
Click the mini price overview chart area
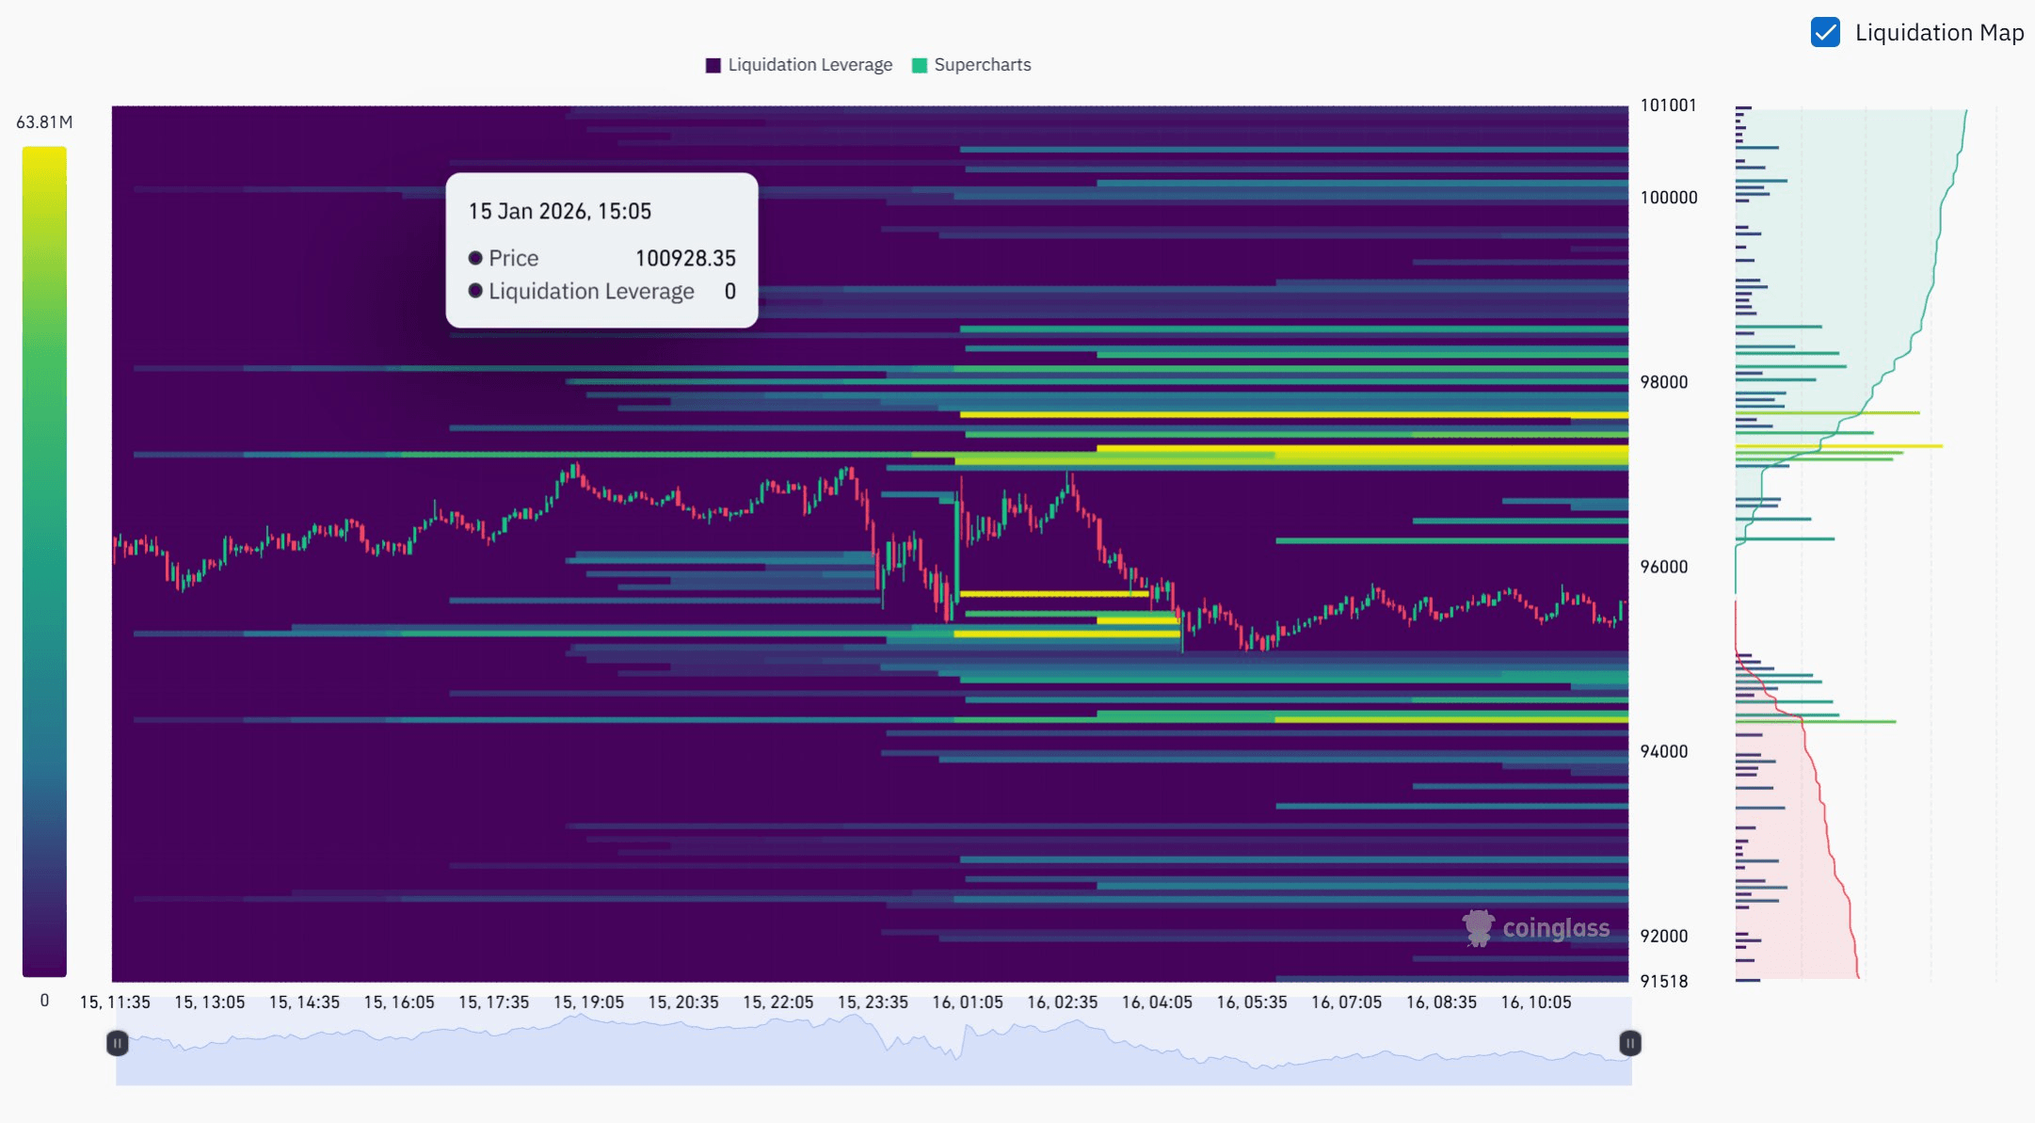[873, 1059]
